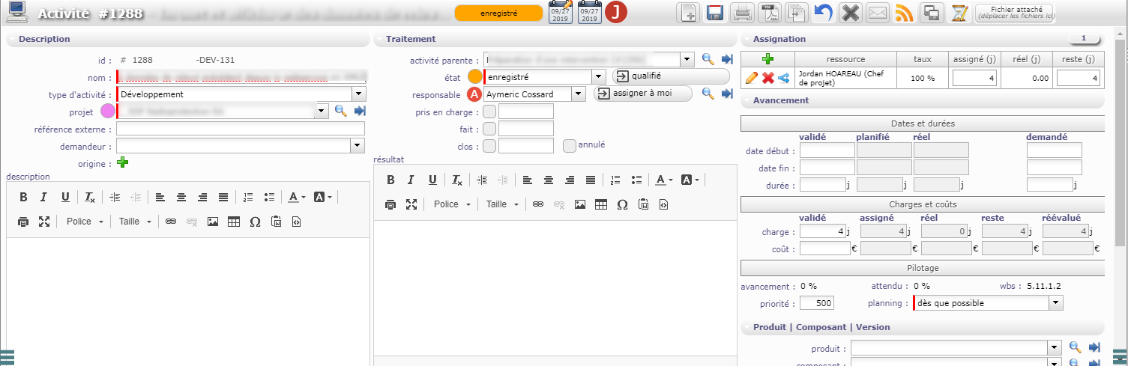Expand the 'planning' mode dropdown
The width and height of the screenshot is (1128, 366).
click(1056, 303)
